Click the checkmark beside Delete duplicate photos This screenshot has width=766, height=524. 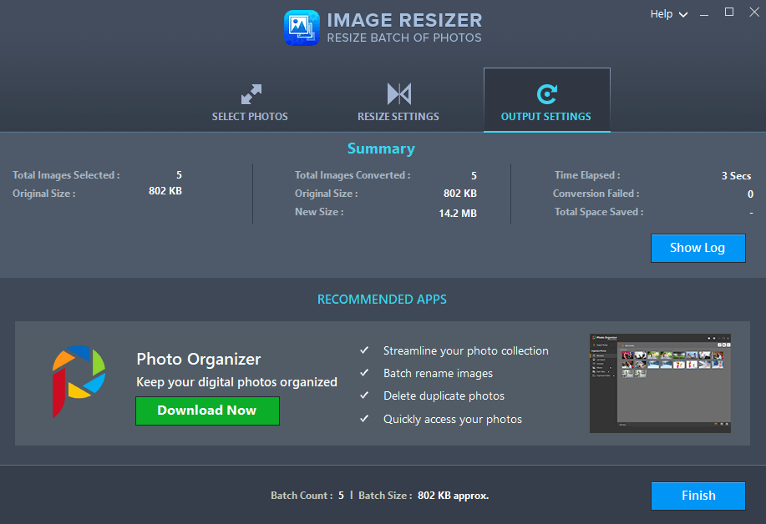[364, 396]
